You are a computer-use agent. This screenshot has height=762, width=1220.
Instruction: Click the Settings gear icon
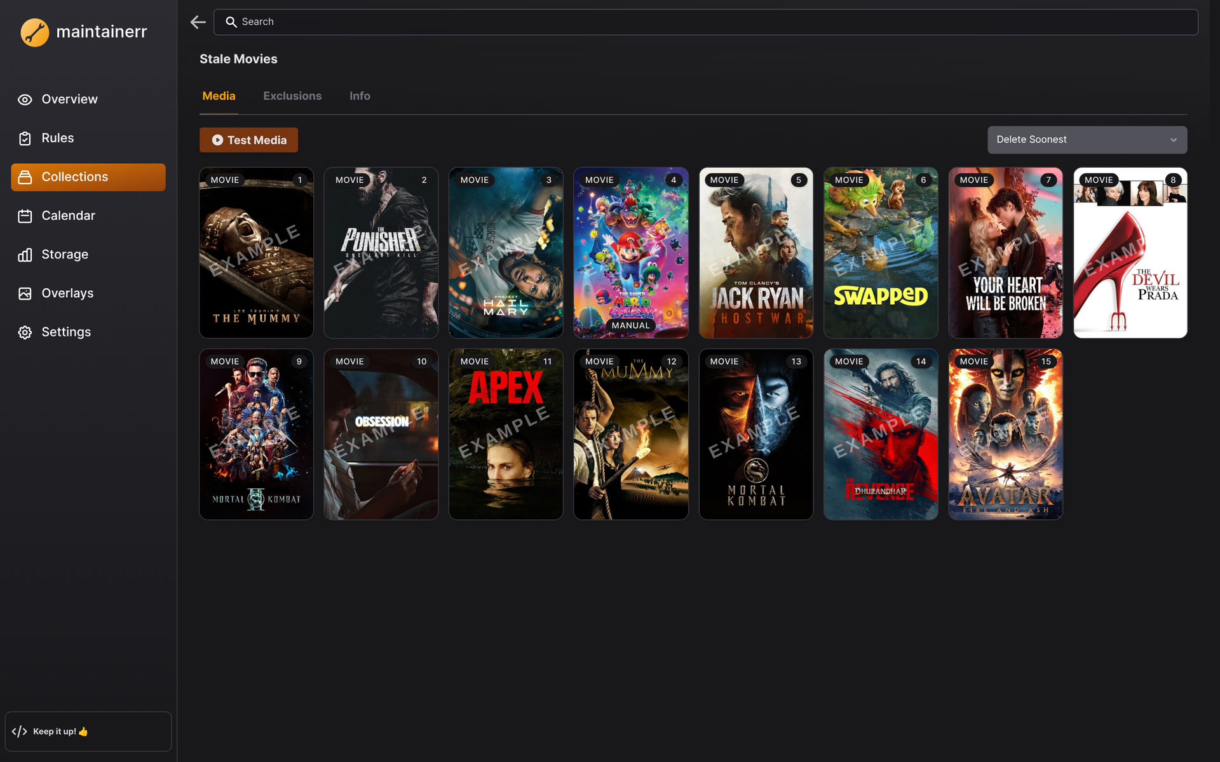25,332
